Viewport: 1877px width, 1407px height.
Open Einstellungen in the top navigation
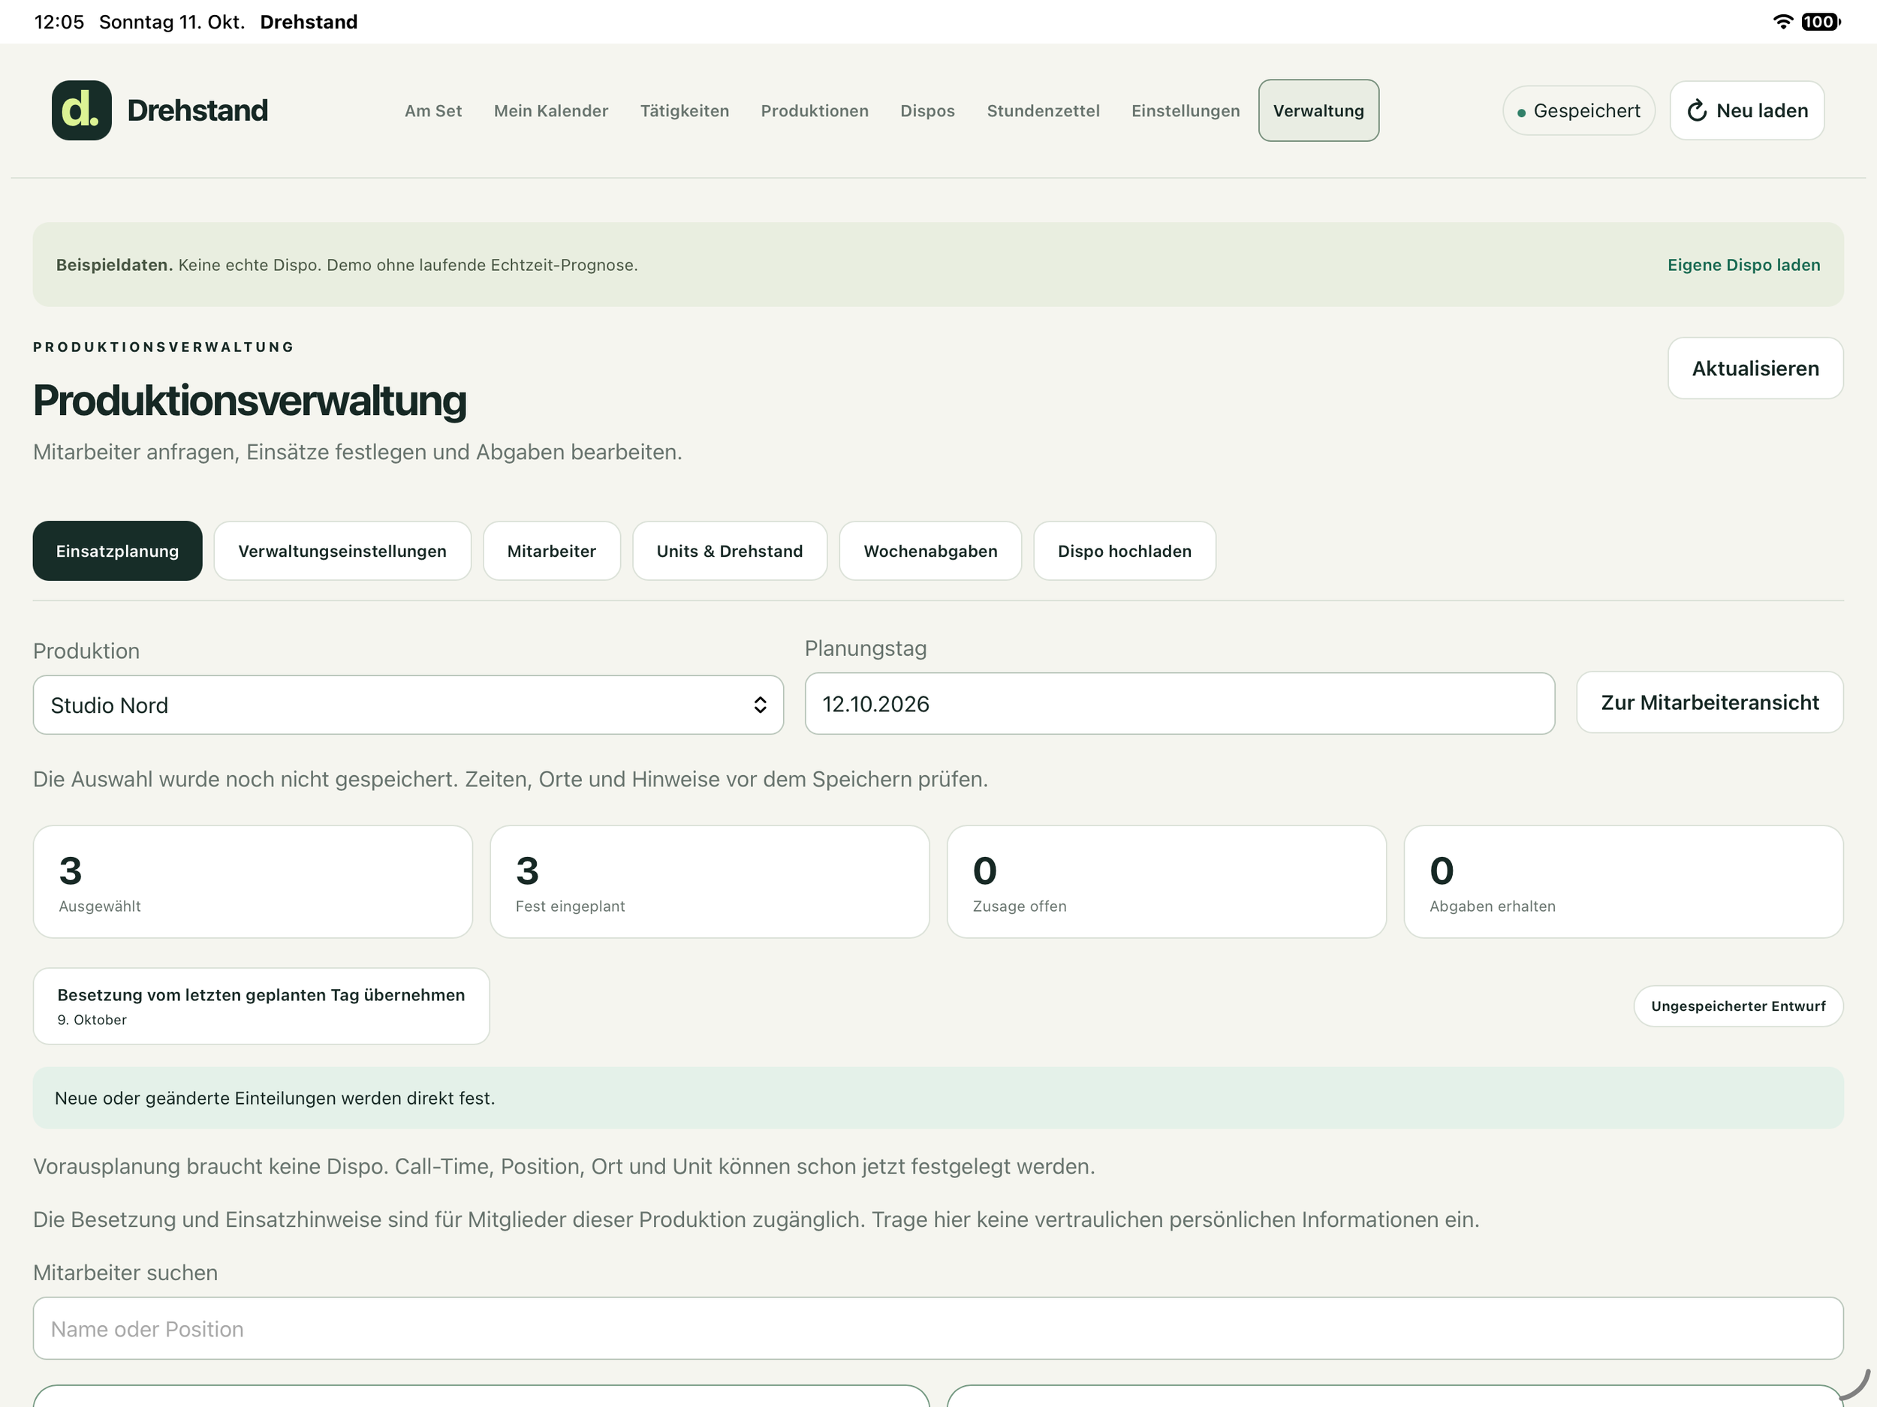tap(1186, 110)
